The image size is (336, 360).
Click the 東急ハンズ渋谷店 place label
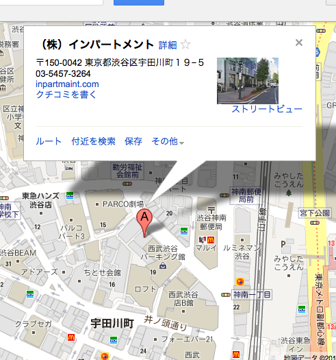point(40,200)
